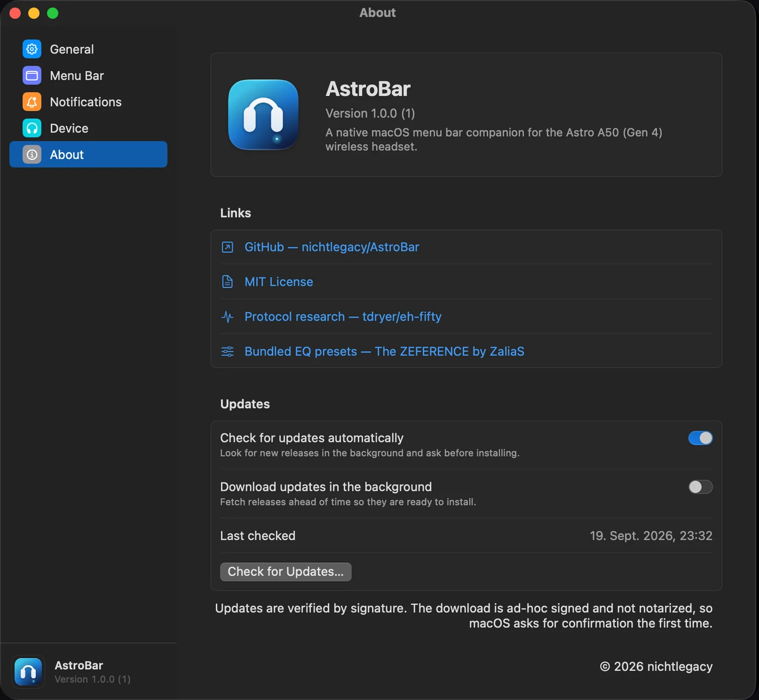This screenshot has height=700, width=759.
Task: Click the Links section heading
Action: tap(235, 213)
